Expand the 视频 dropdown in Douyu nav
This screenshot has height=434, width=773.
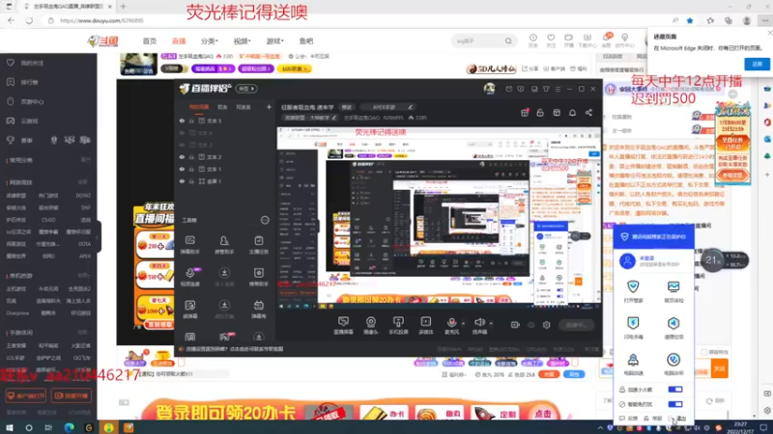[243, 41]
